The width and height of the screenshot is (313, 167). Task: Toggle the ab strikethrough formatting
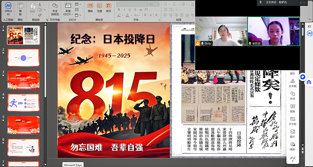140,9
